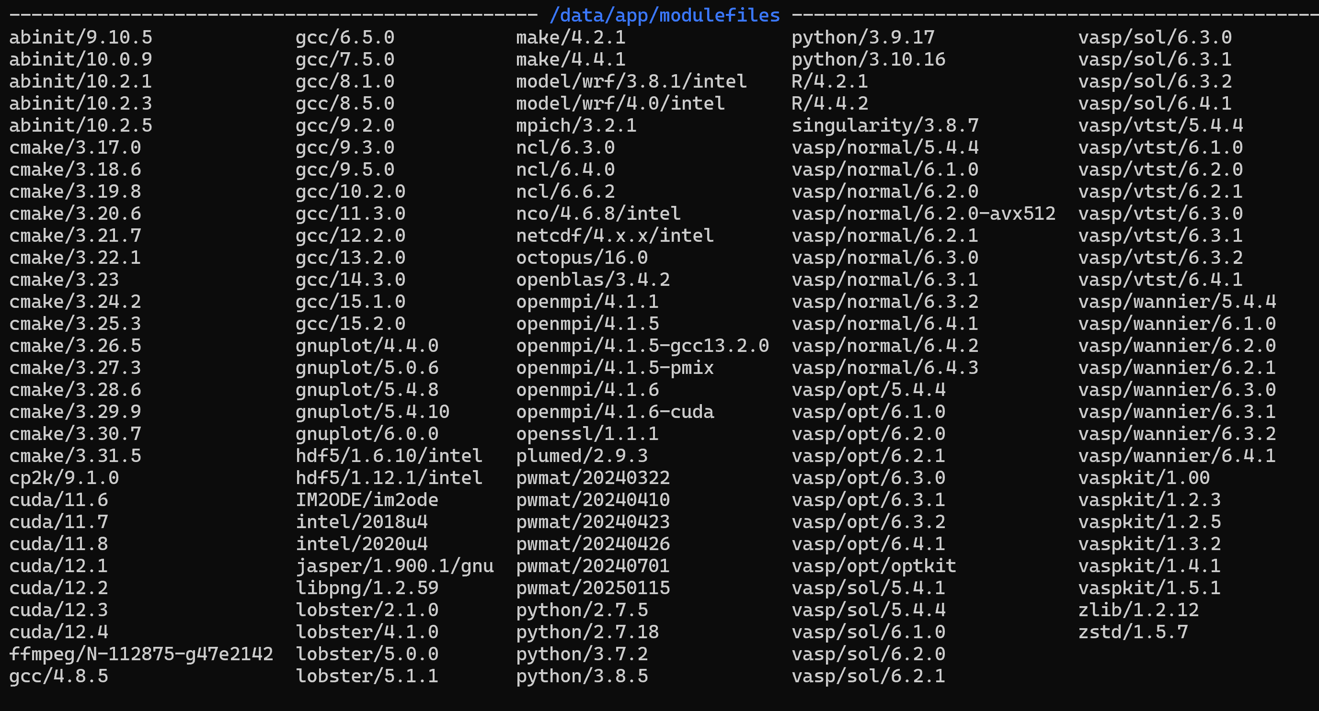Viewport: 1319px width, 711px height.
Task: Click the model/wrf/4.0/intel entry
Action: (620, 104)
